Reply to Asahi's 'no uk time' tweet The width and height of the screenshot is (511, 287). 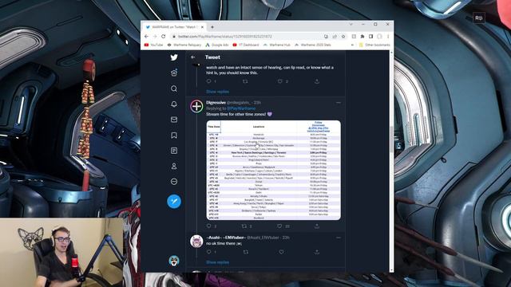[x=209, y=252]
